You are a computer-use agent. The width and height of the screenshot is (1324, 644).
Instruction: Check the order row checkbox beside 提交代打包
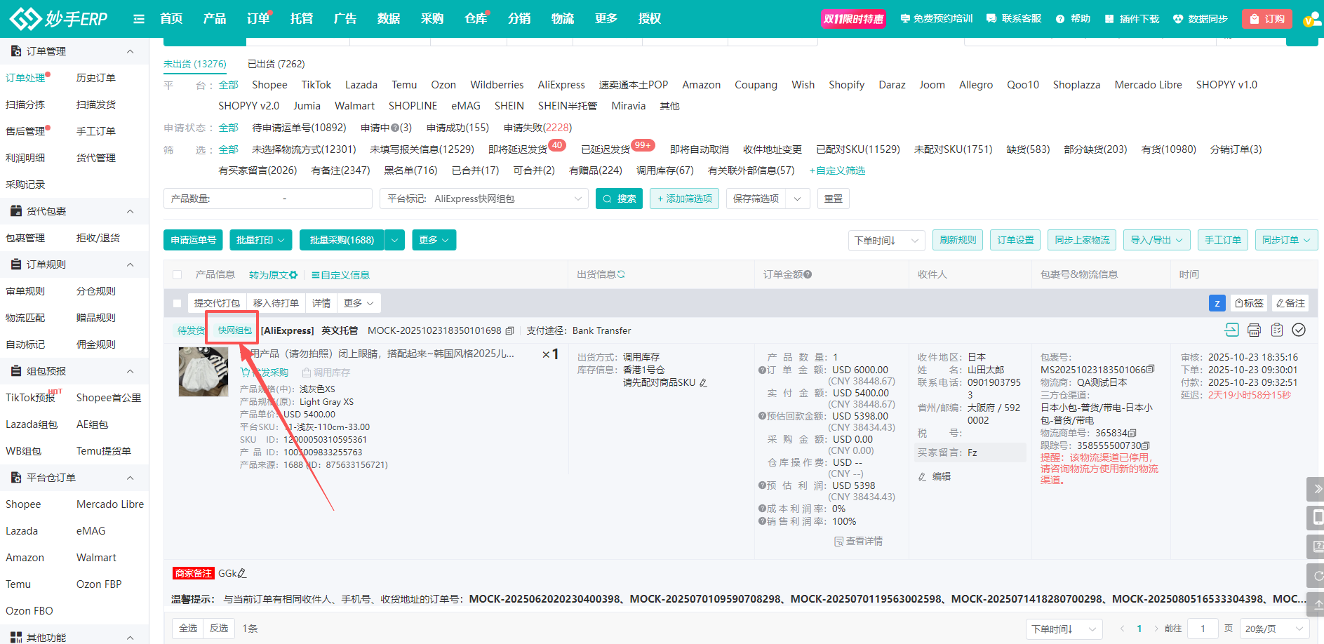pos(178,303)
